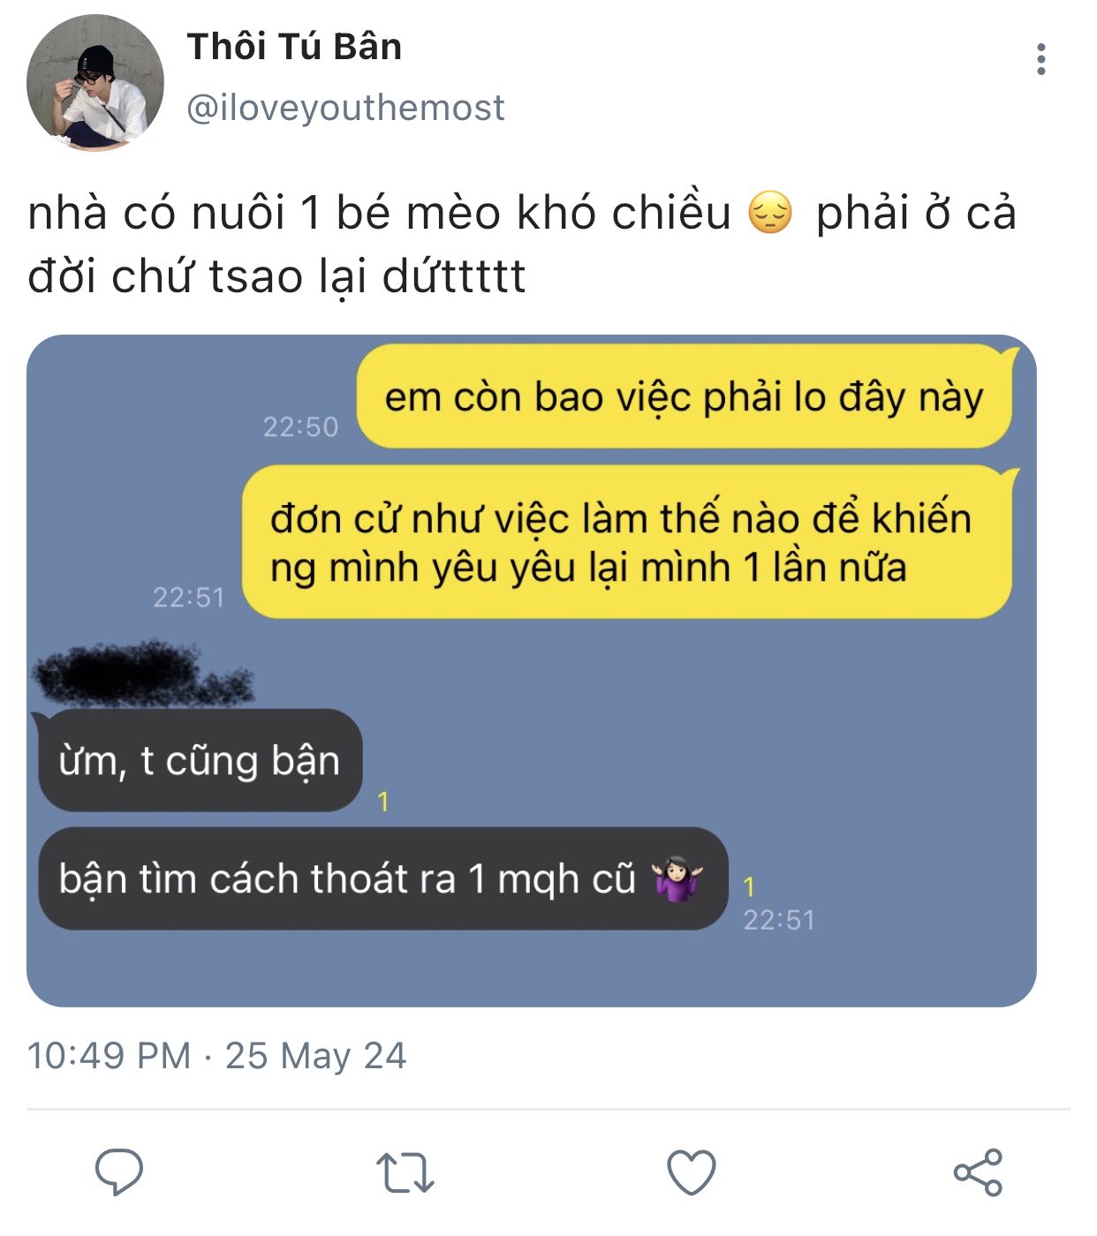
Task: Select the 'em còn bao việc' yellow bubble
Action: [685, 396]
